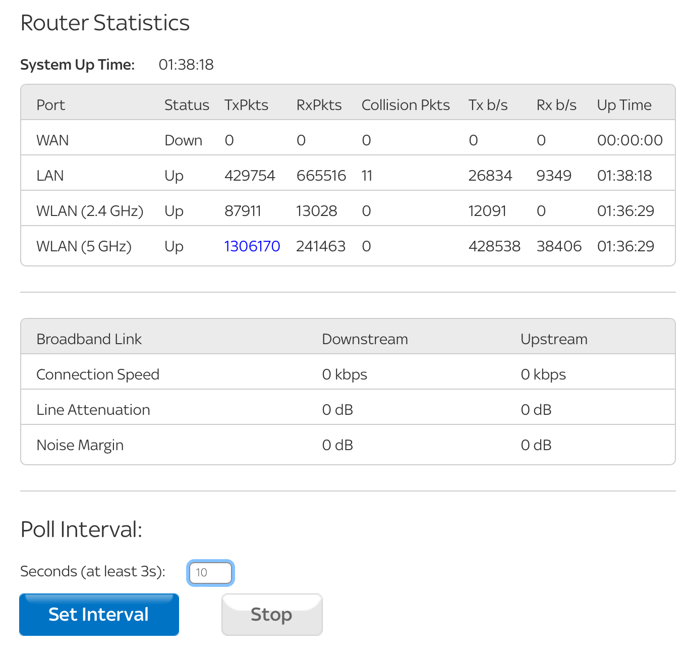Select the RxPkts column header
Image resolution: width=688 pixels, height=653 pixels.
[319, 105]
